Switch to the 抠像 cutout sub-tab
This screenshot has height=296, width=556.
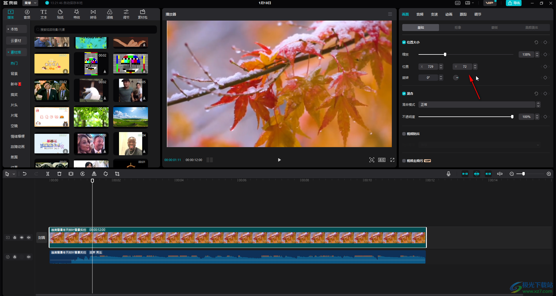[x=458, y=28]
